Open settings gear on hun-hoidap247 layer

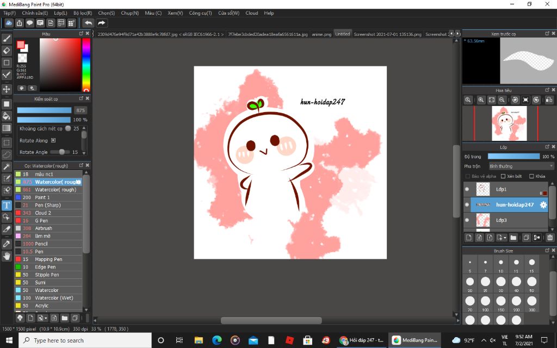pos(543,205)
